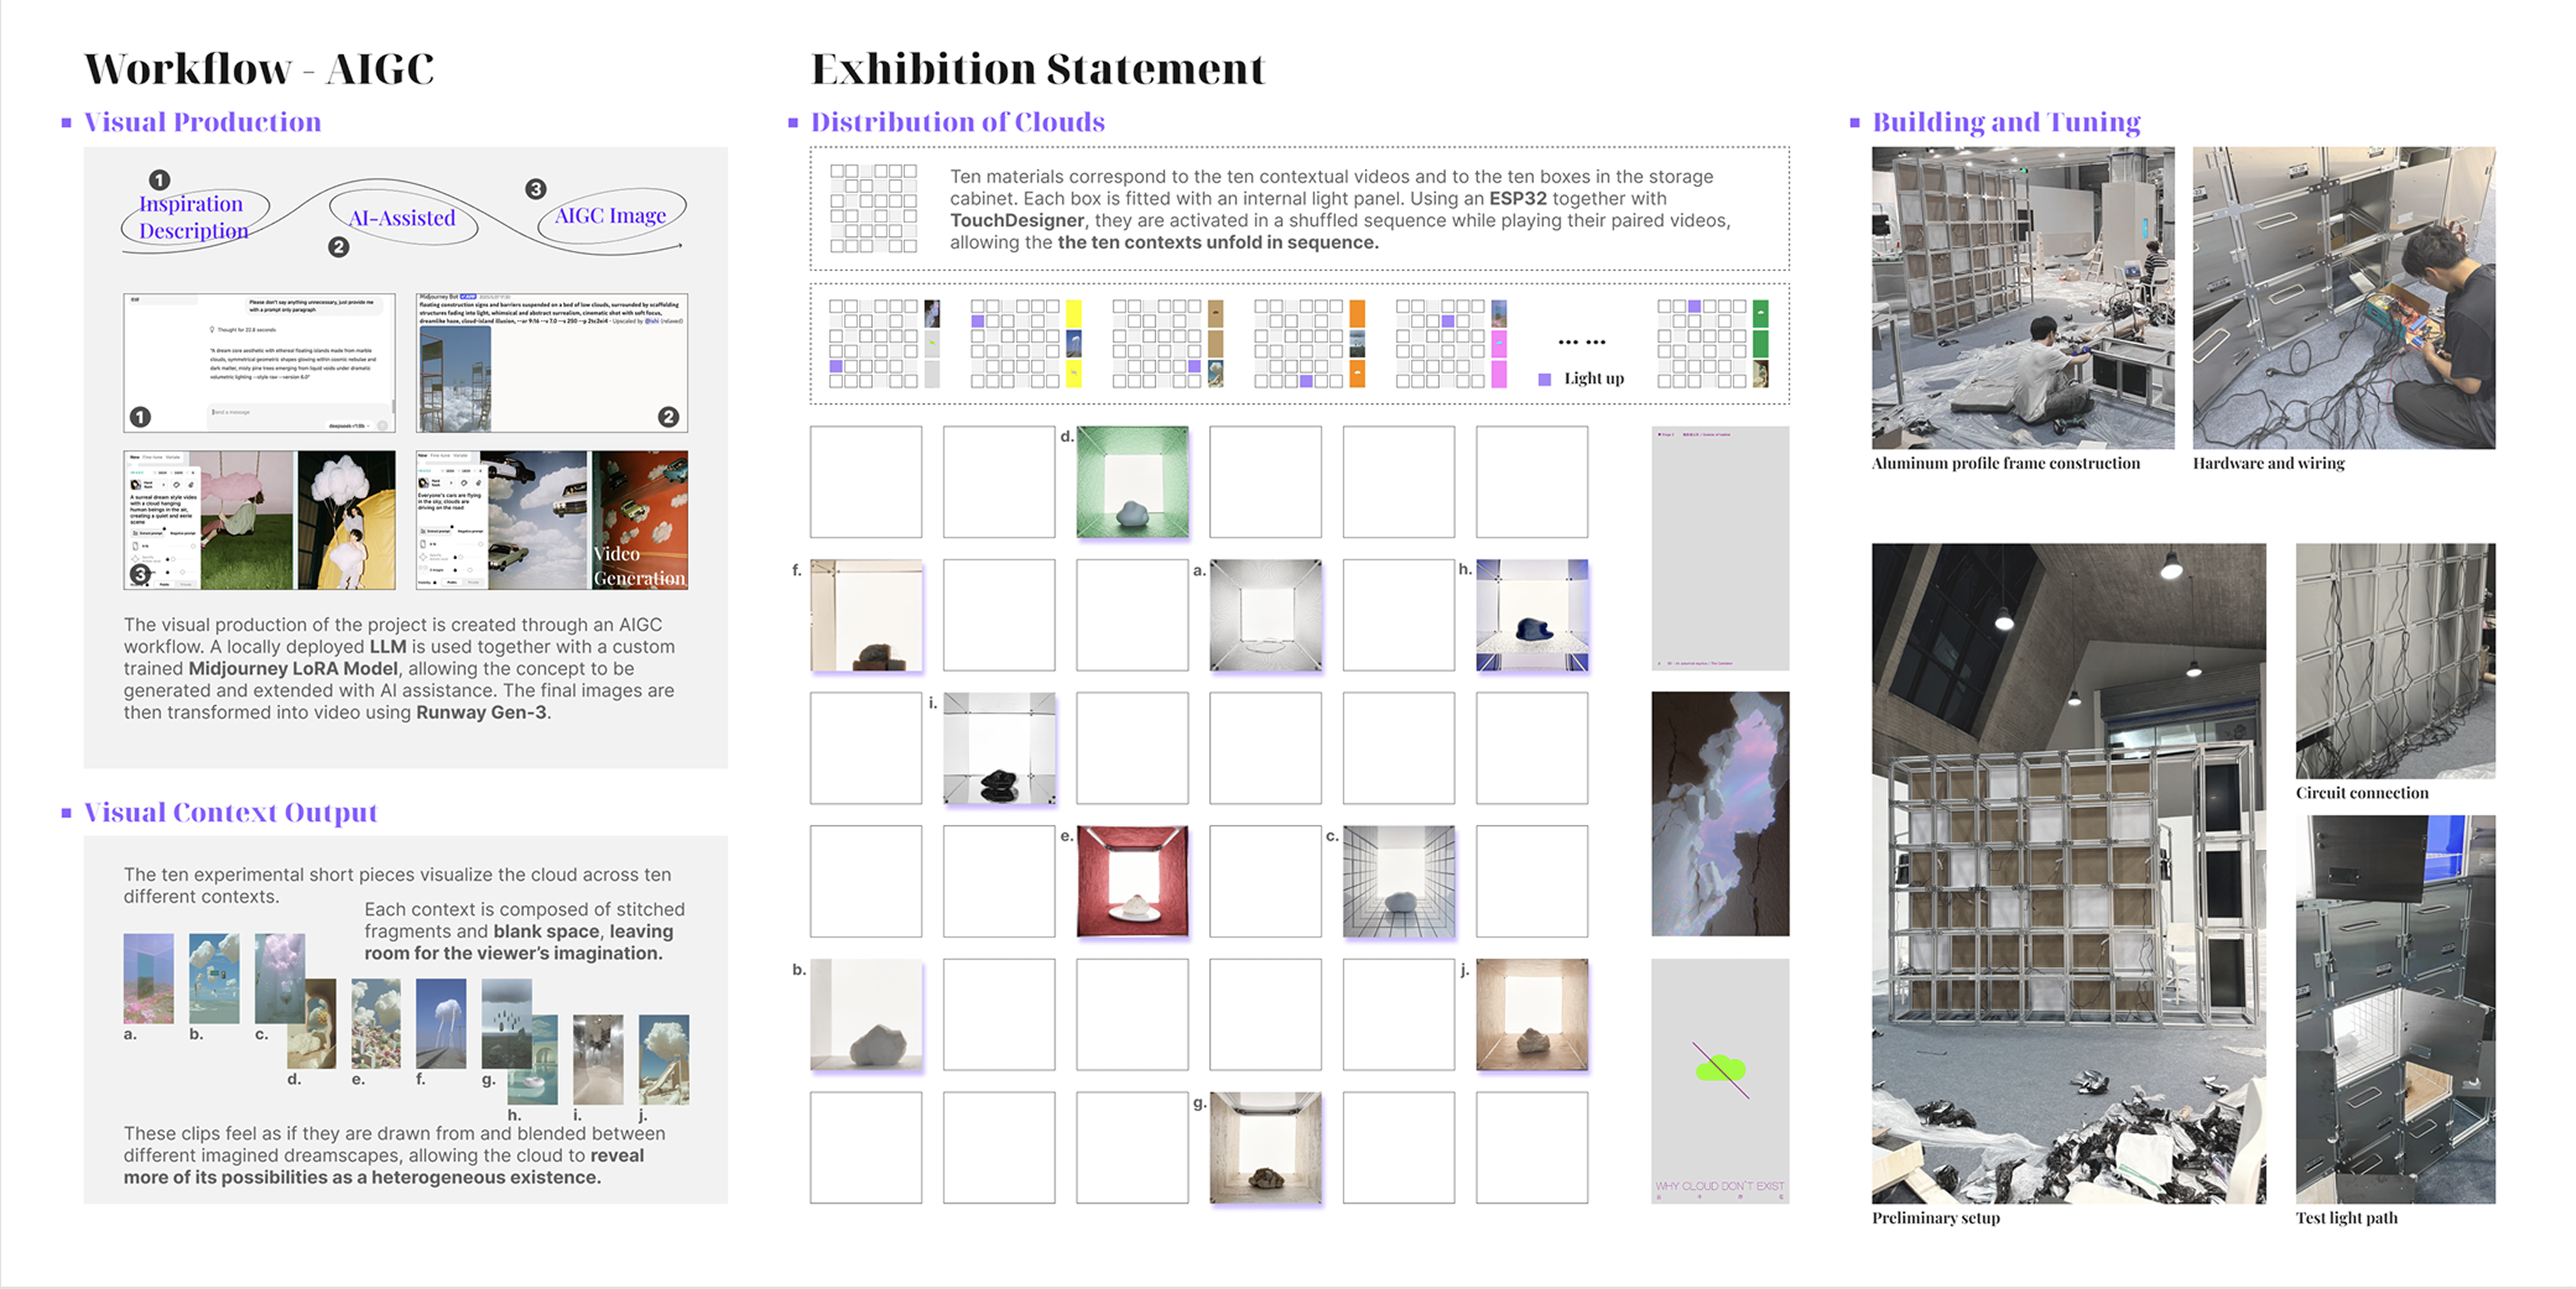Open the 'Circuit connection' photo

pos(2395,660)
